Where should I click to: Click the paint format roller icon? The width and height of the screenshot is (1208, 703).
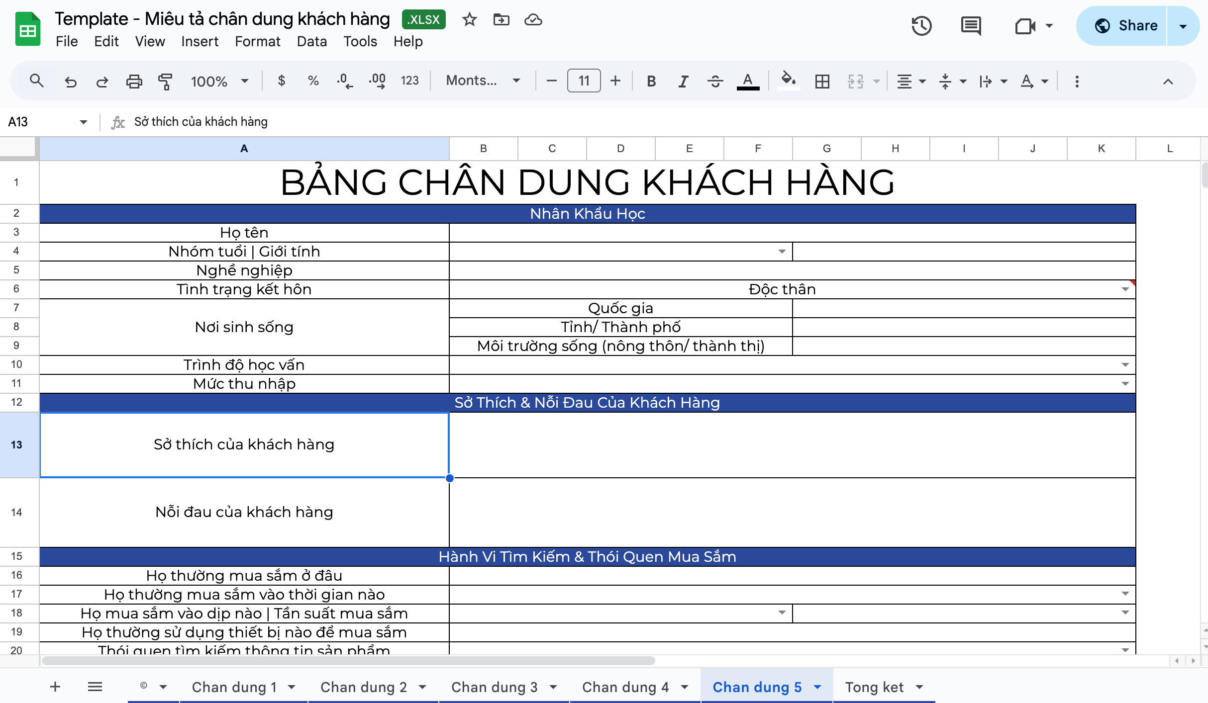(165, 81)
